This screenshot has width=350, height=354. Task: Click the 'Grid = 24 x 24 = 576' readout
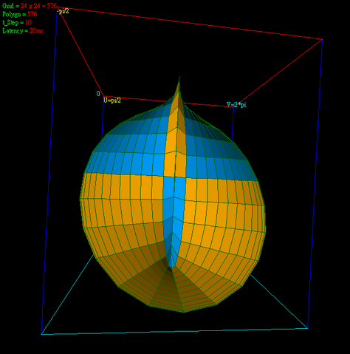coord(30,6)
